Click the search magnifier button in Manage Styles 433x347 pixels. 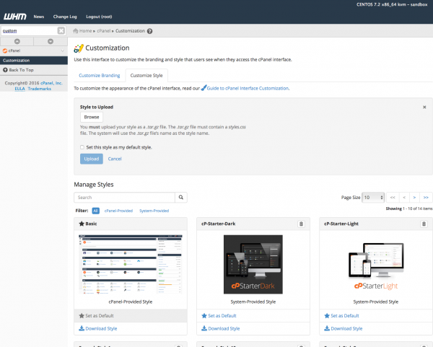181,198
